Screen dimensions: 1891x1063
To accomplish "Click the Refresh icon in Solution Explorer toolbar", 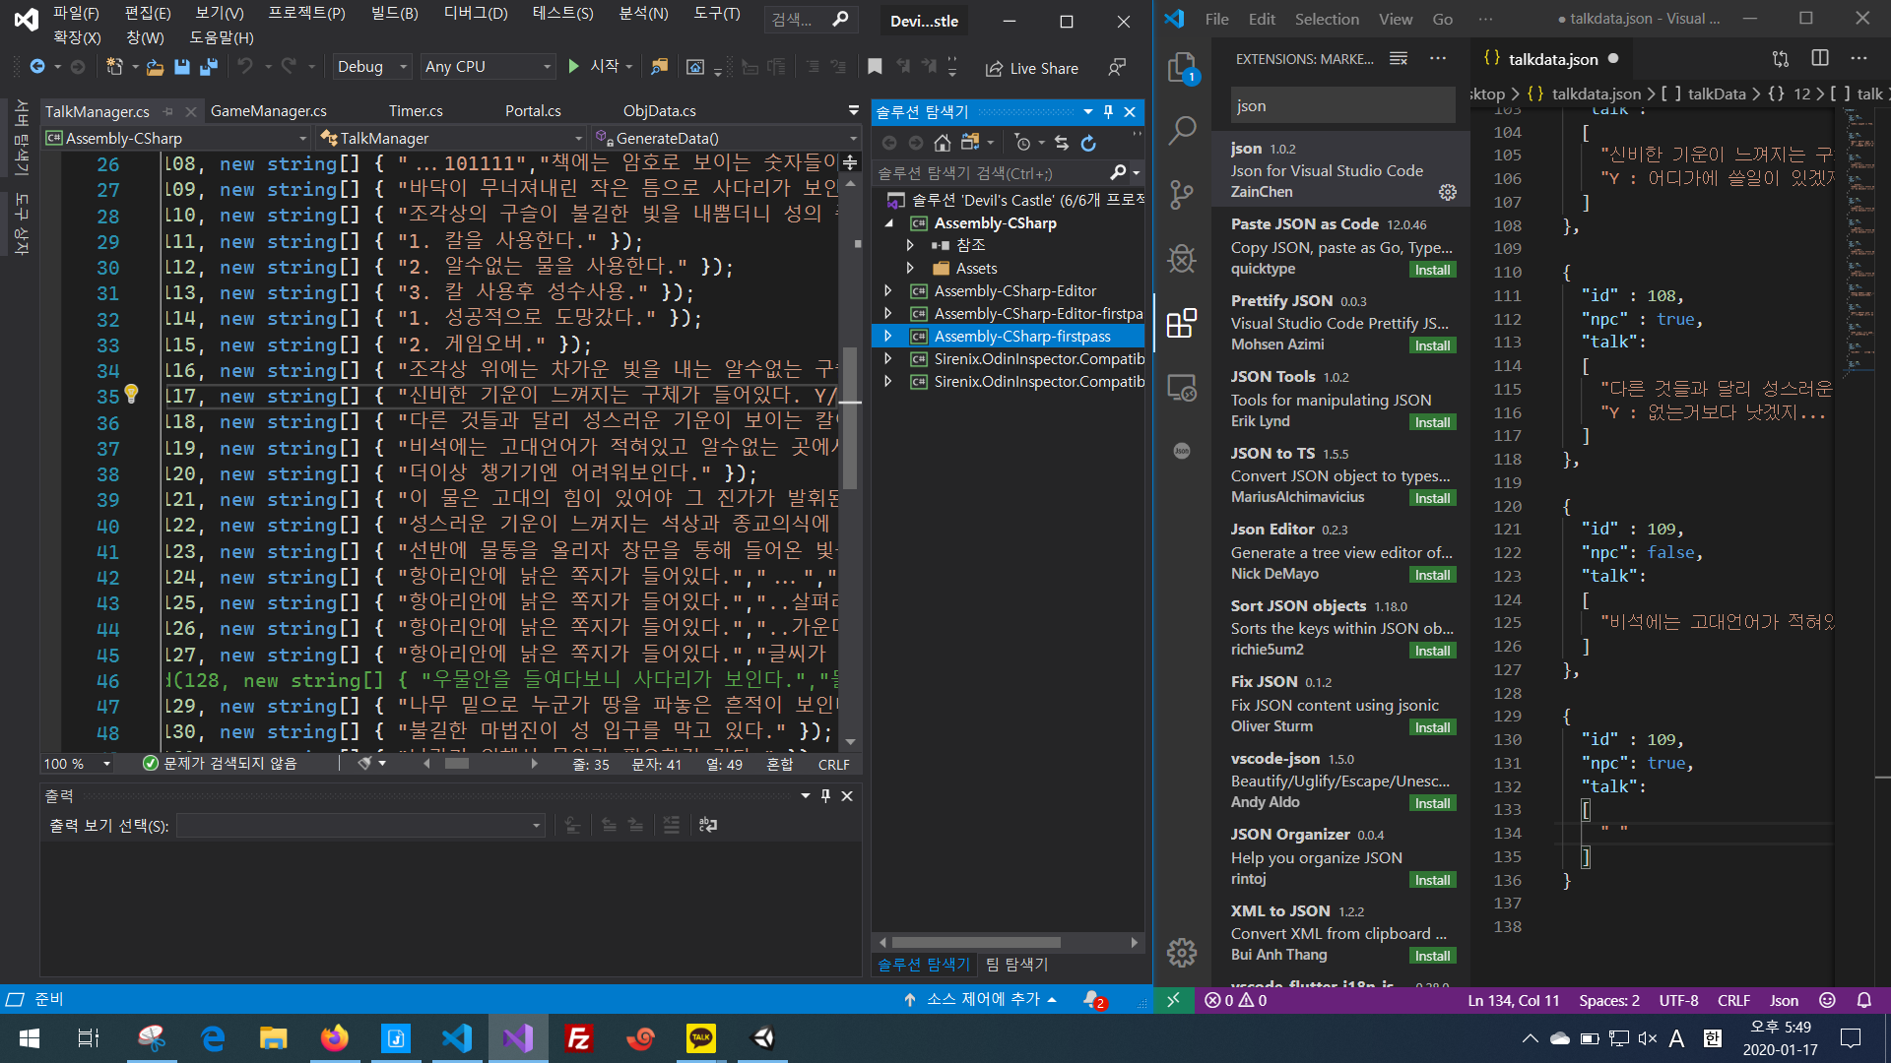I will [x=1088, y=143].
